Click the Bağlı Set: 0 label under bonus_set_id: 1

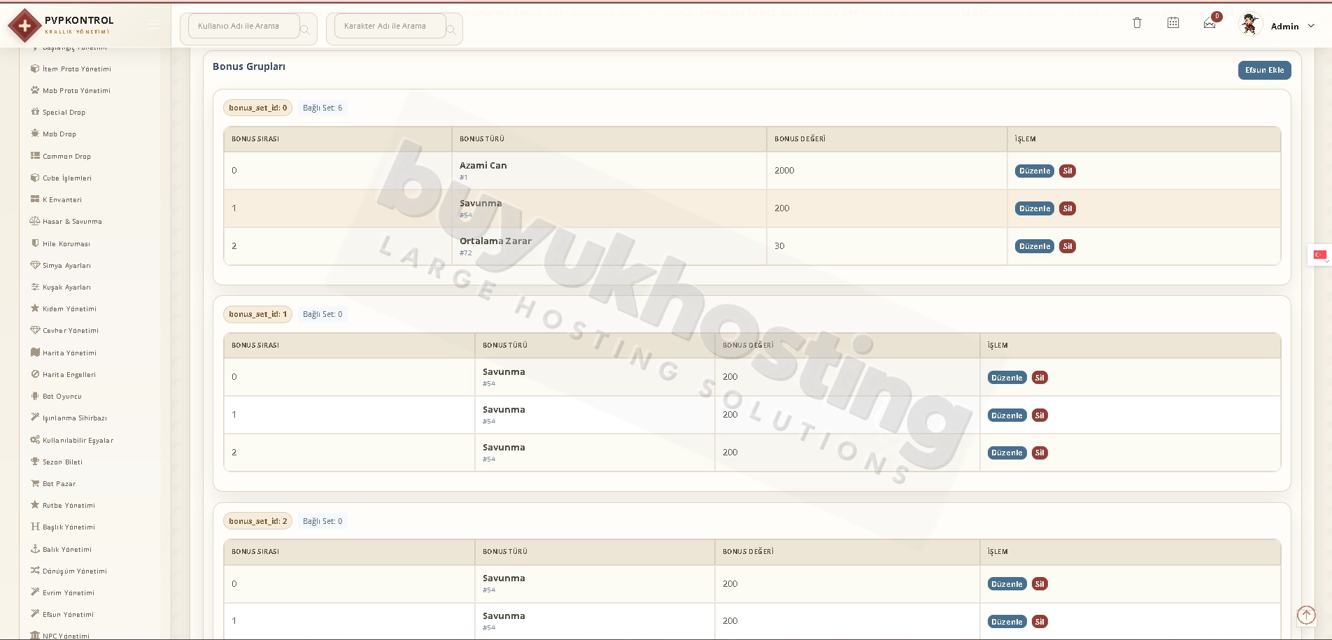click(x=323, y=314)
